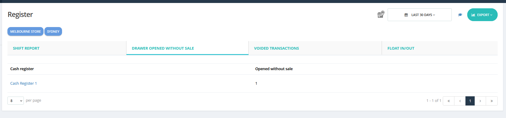Image resolution: width=506 pixels, height=118 pixels.
Task: Go to next page arrow
Action: (x=480, y=101)
